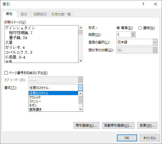Viewport: 162px width, 144px height.
Task: Click the 索引 tab
Action: 9,14
